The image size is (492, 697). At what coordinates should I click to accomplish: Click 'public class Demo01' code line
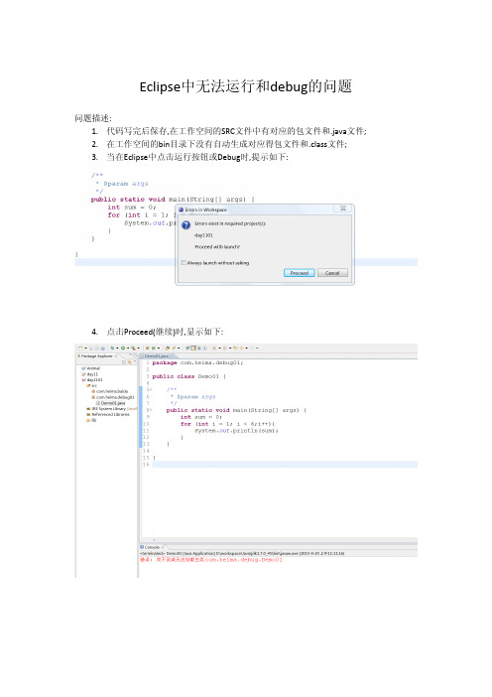coord(189,376)
